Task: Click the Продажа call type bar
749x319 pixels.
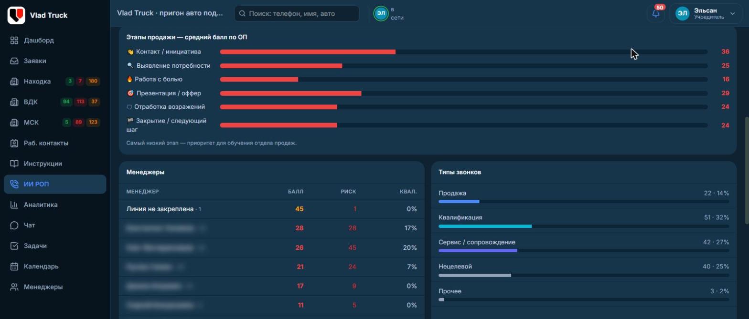Action: coord(584,202)
